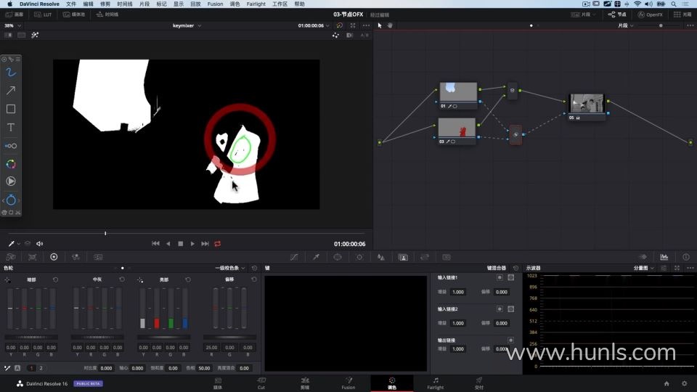Viewport: 697px width, 392px height.
Task: Toggle the OpenFX panel button
Action: 651,15
